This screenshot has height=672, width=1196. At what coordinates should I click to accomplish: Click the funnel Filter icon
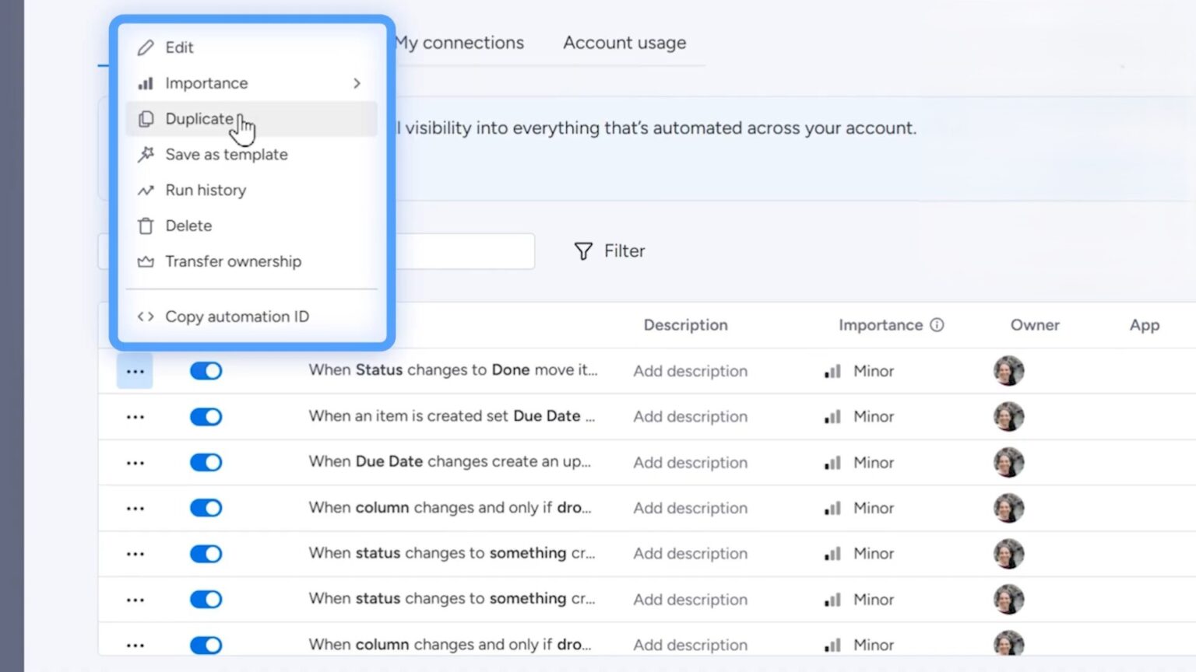(583, 251)
